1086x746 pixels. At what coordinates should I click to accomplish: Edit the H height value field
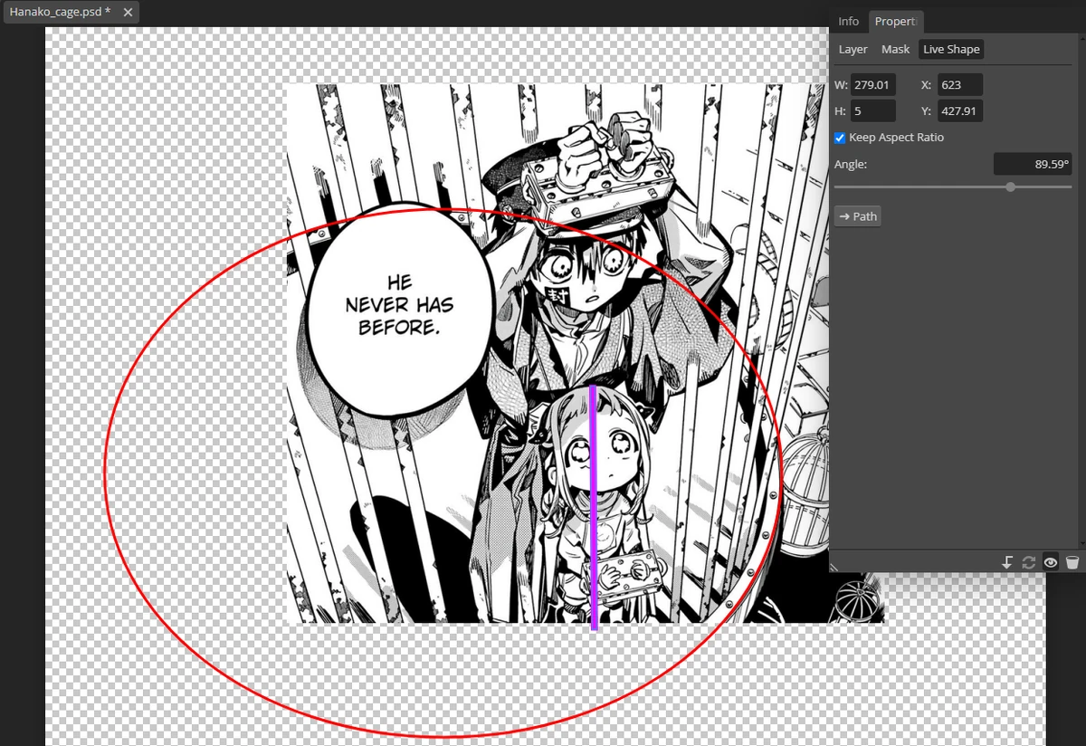click(x=871, y=110)
